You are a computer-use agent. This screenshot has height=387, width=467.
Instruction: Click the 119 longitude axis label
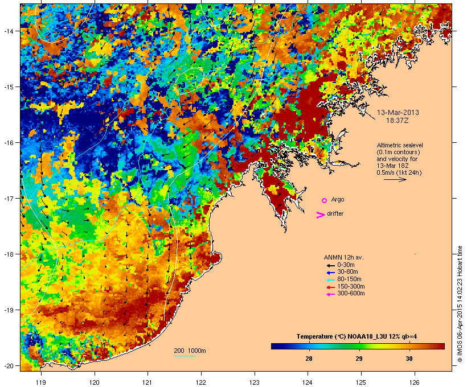point(41,382)
